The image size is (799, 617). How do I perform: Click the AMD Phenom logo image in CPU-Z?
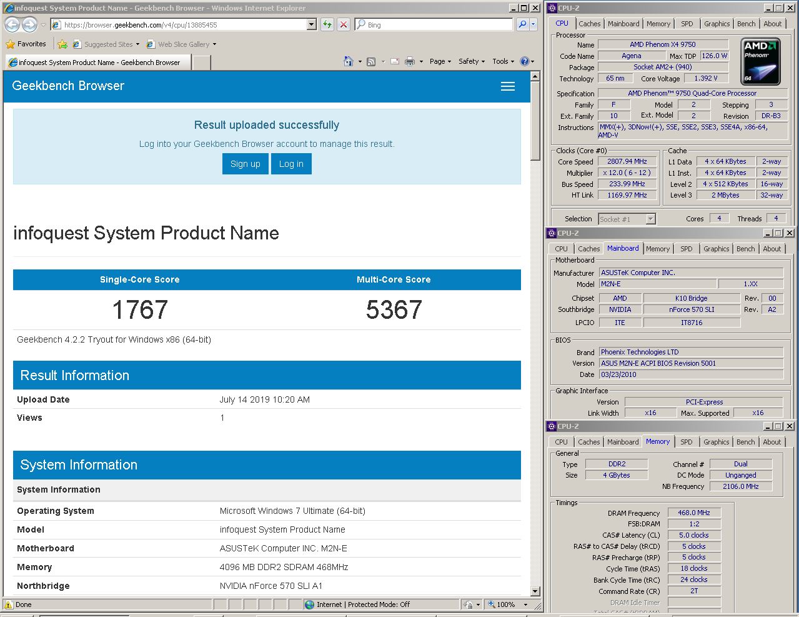(x=760, y=62)
